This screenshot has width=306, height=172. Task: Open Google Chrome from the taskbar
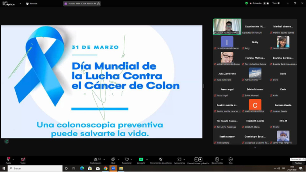(105, 169)
